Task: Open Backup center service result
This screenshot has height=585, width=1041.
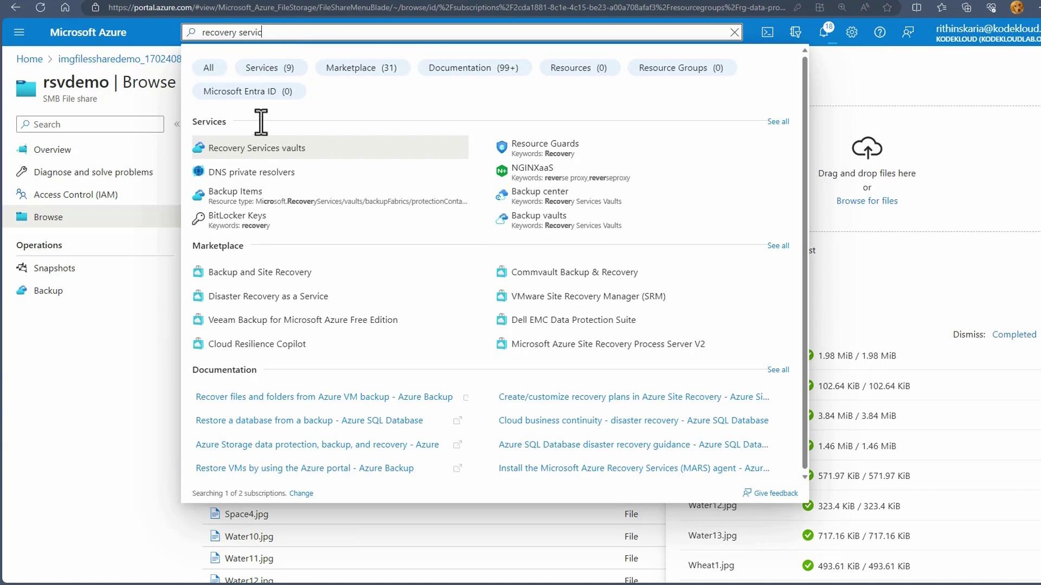Action: [539, 191]
